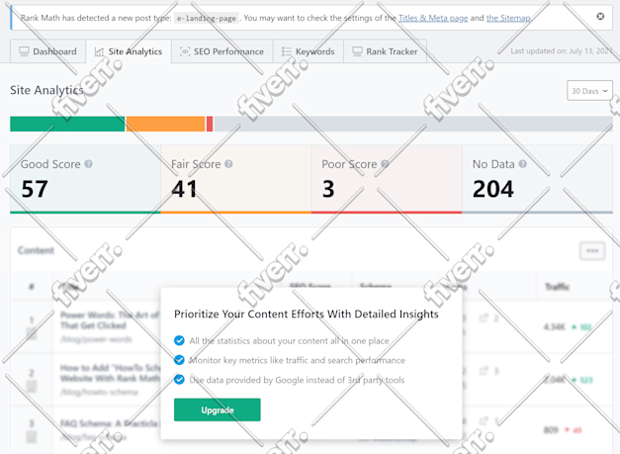Image resolution: width=620 pixels, height=454 pixels.
Task: Dismiss the Rank Math notice close icon
Action: click(600, 16)
